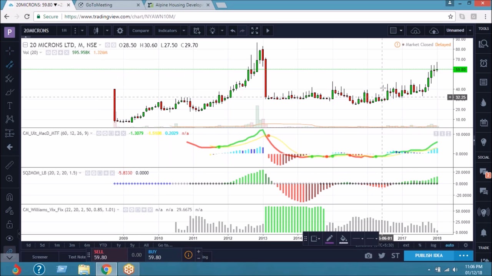Viewport: 492px width, 276px height.
Task: Toggle hide all drawing tools eye
Action: (x=10, y=238)
